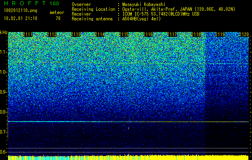
Task: Click the Receiving antenna label
Action: click(x=92, y=19)
